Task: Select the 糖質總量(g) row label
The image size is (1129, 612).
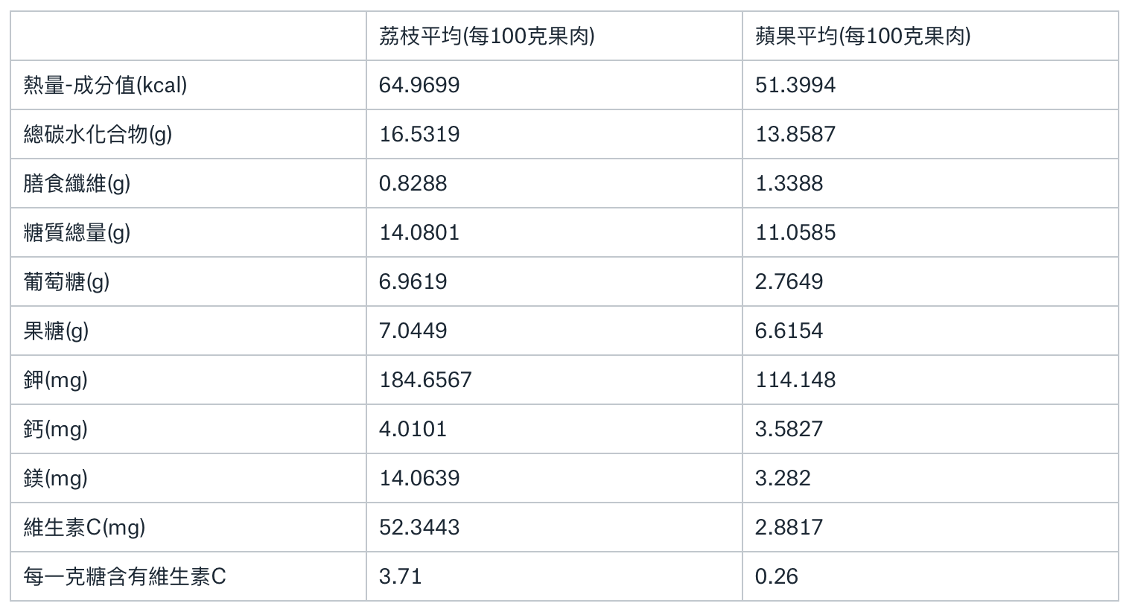Action: (x=77, y=232)
